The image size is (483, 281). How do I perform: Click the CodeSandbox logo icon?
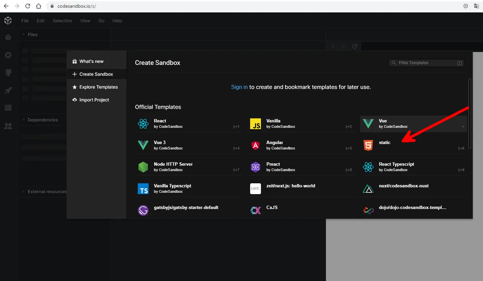click(x=8, y=21)
